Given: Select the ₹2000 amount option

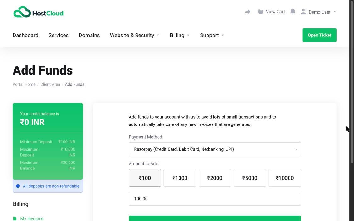Looking at the screenshot, I should tap(215, 178).
